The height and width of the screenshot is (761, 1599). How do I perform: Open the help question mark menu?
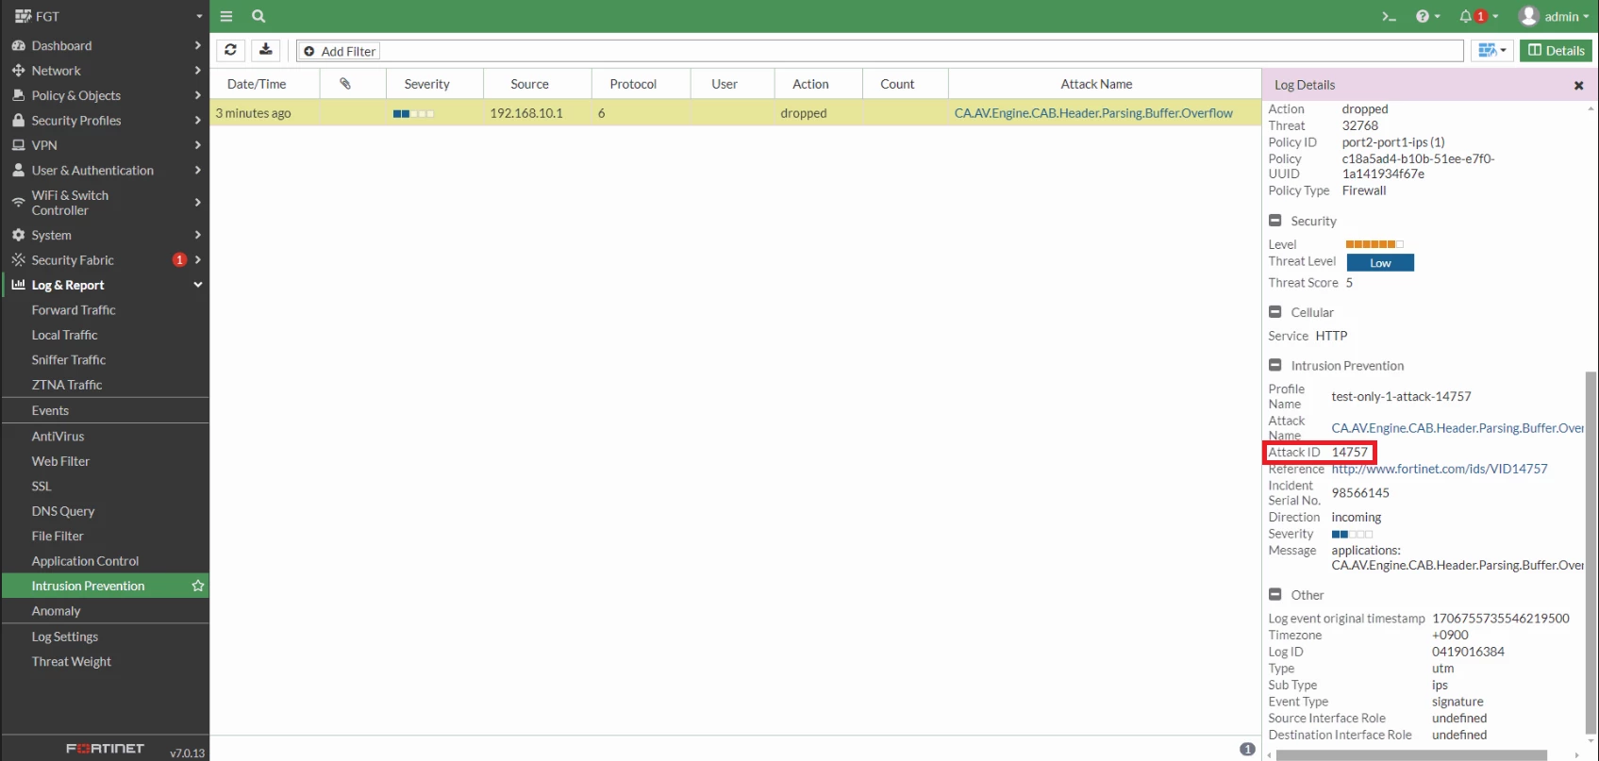1427,16
